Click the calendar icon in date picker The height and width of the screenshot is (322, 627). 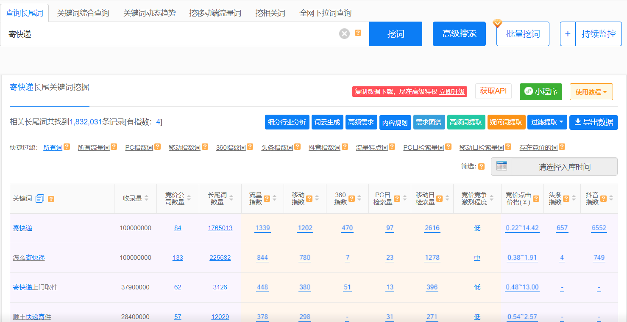[x=502, y=166]
